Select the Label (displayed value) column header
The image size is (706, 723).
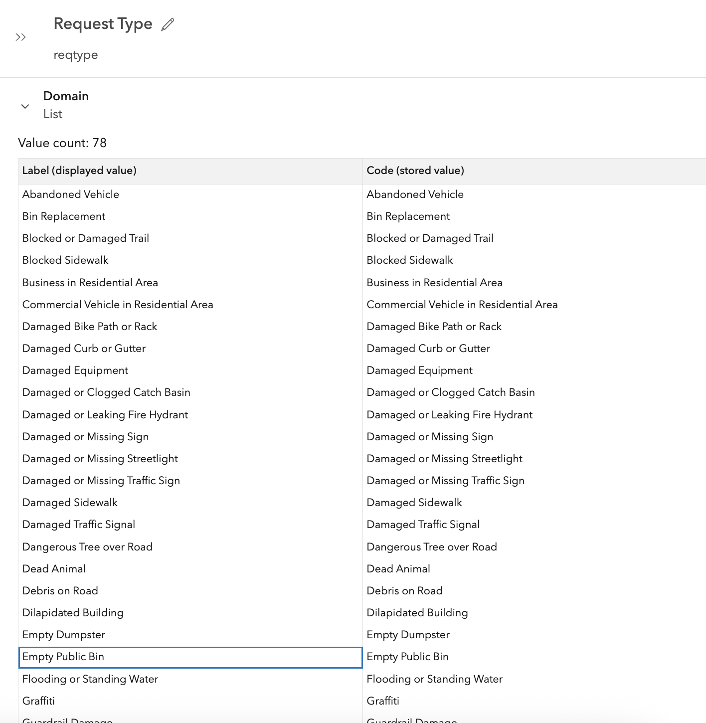point(79,171)
